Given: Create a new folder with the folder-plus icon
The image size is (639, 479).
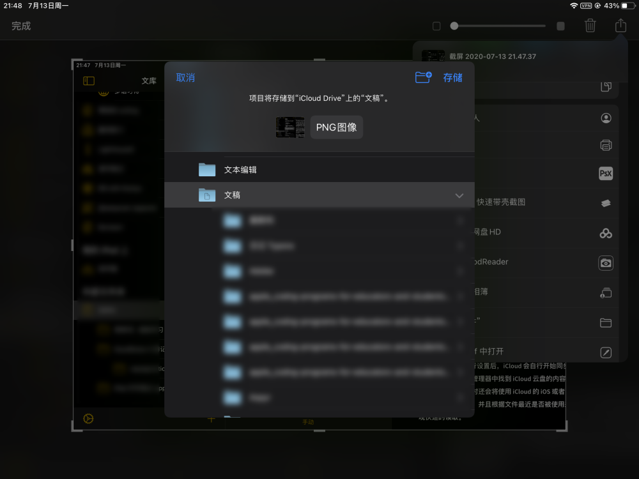Looking at the screenshot, I should pyautogui.click(x=424, y=77).
